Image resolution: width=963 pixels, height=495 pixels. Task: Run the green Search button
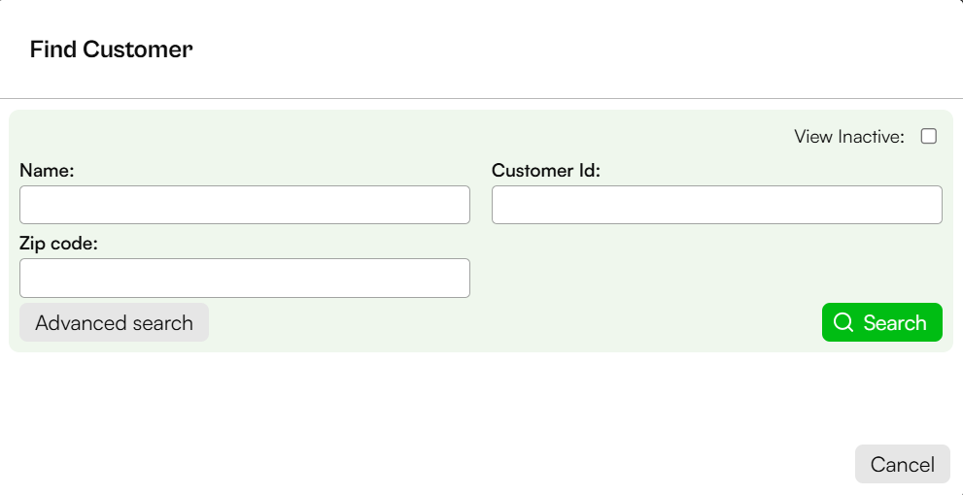[x=882, y=322]
